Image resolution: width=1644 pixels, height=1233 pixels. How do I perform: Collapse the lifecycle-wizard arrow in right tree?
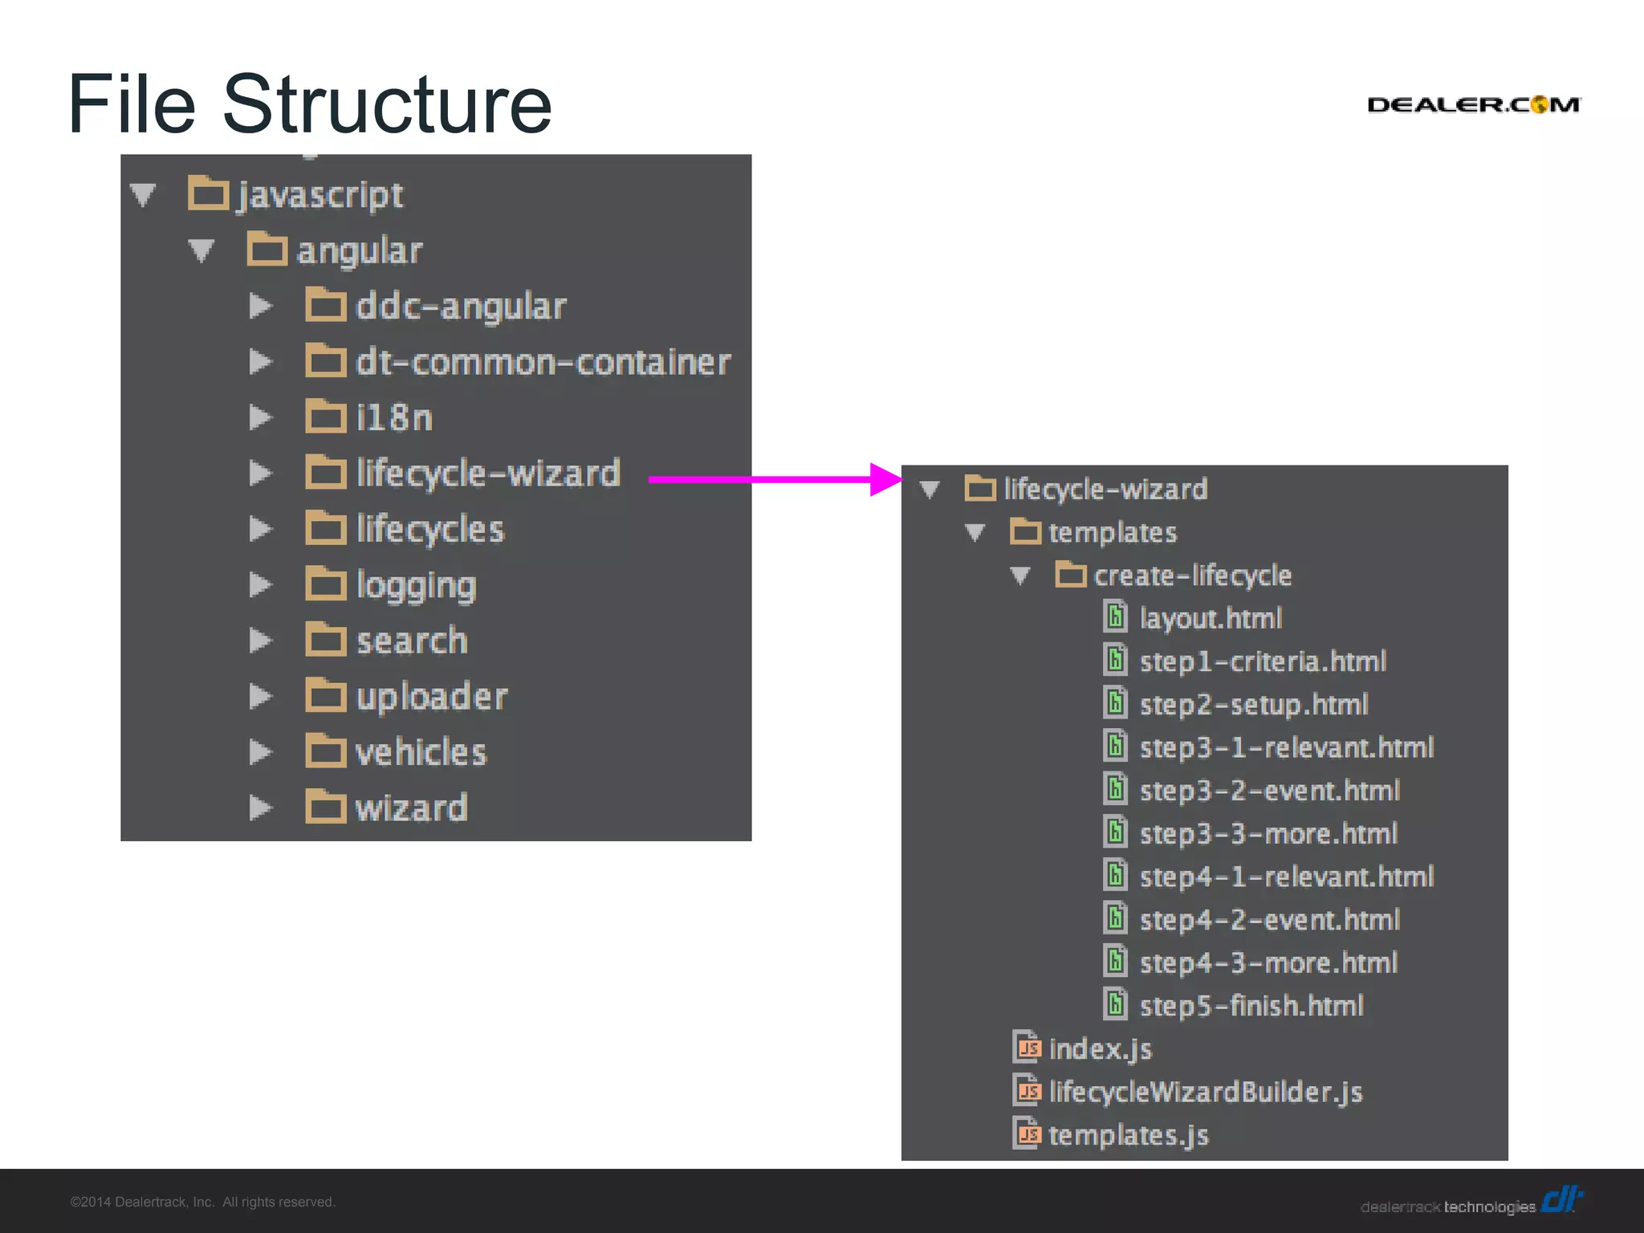pyautogui.click(x=930, y=489)
